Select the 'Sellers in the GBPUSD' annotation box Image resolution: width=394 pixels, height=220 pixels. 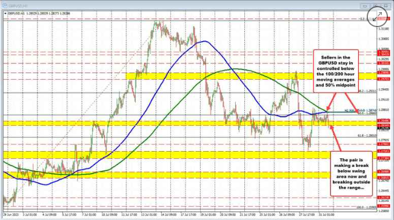(335, 71)
